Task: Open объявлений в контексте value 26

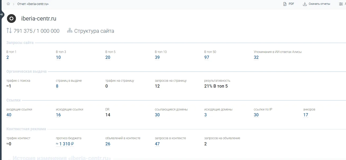Action: click(x=108, y=144)
